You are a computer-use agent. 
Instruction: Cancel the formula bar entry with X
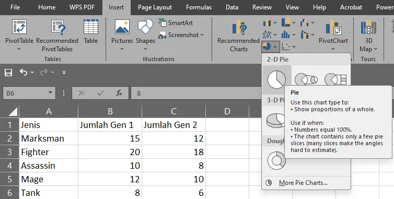[82, 93]
